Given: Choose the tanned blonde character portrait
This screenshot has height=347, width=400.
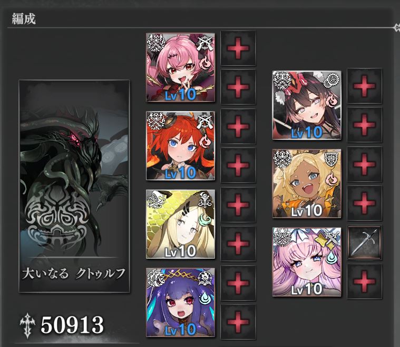Looking at the screenshot, I should coord(307,184).
